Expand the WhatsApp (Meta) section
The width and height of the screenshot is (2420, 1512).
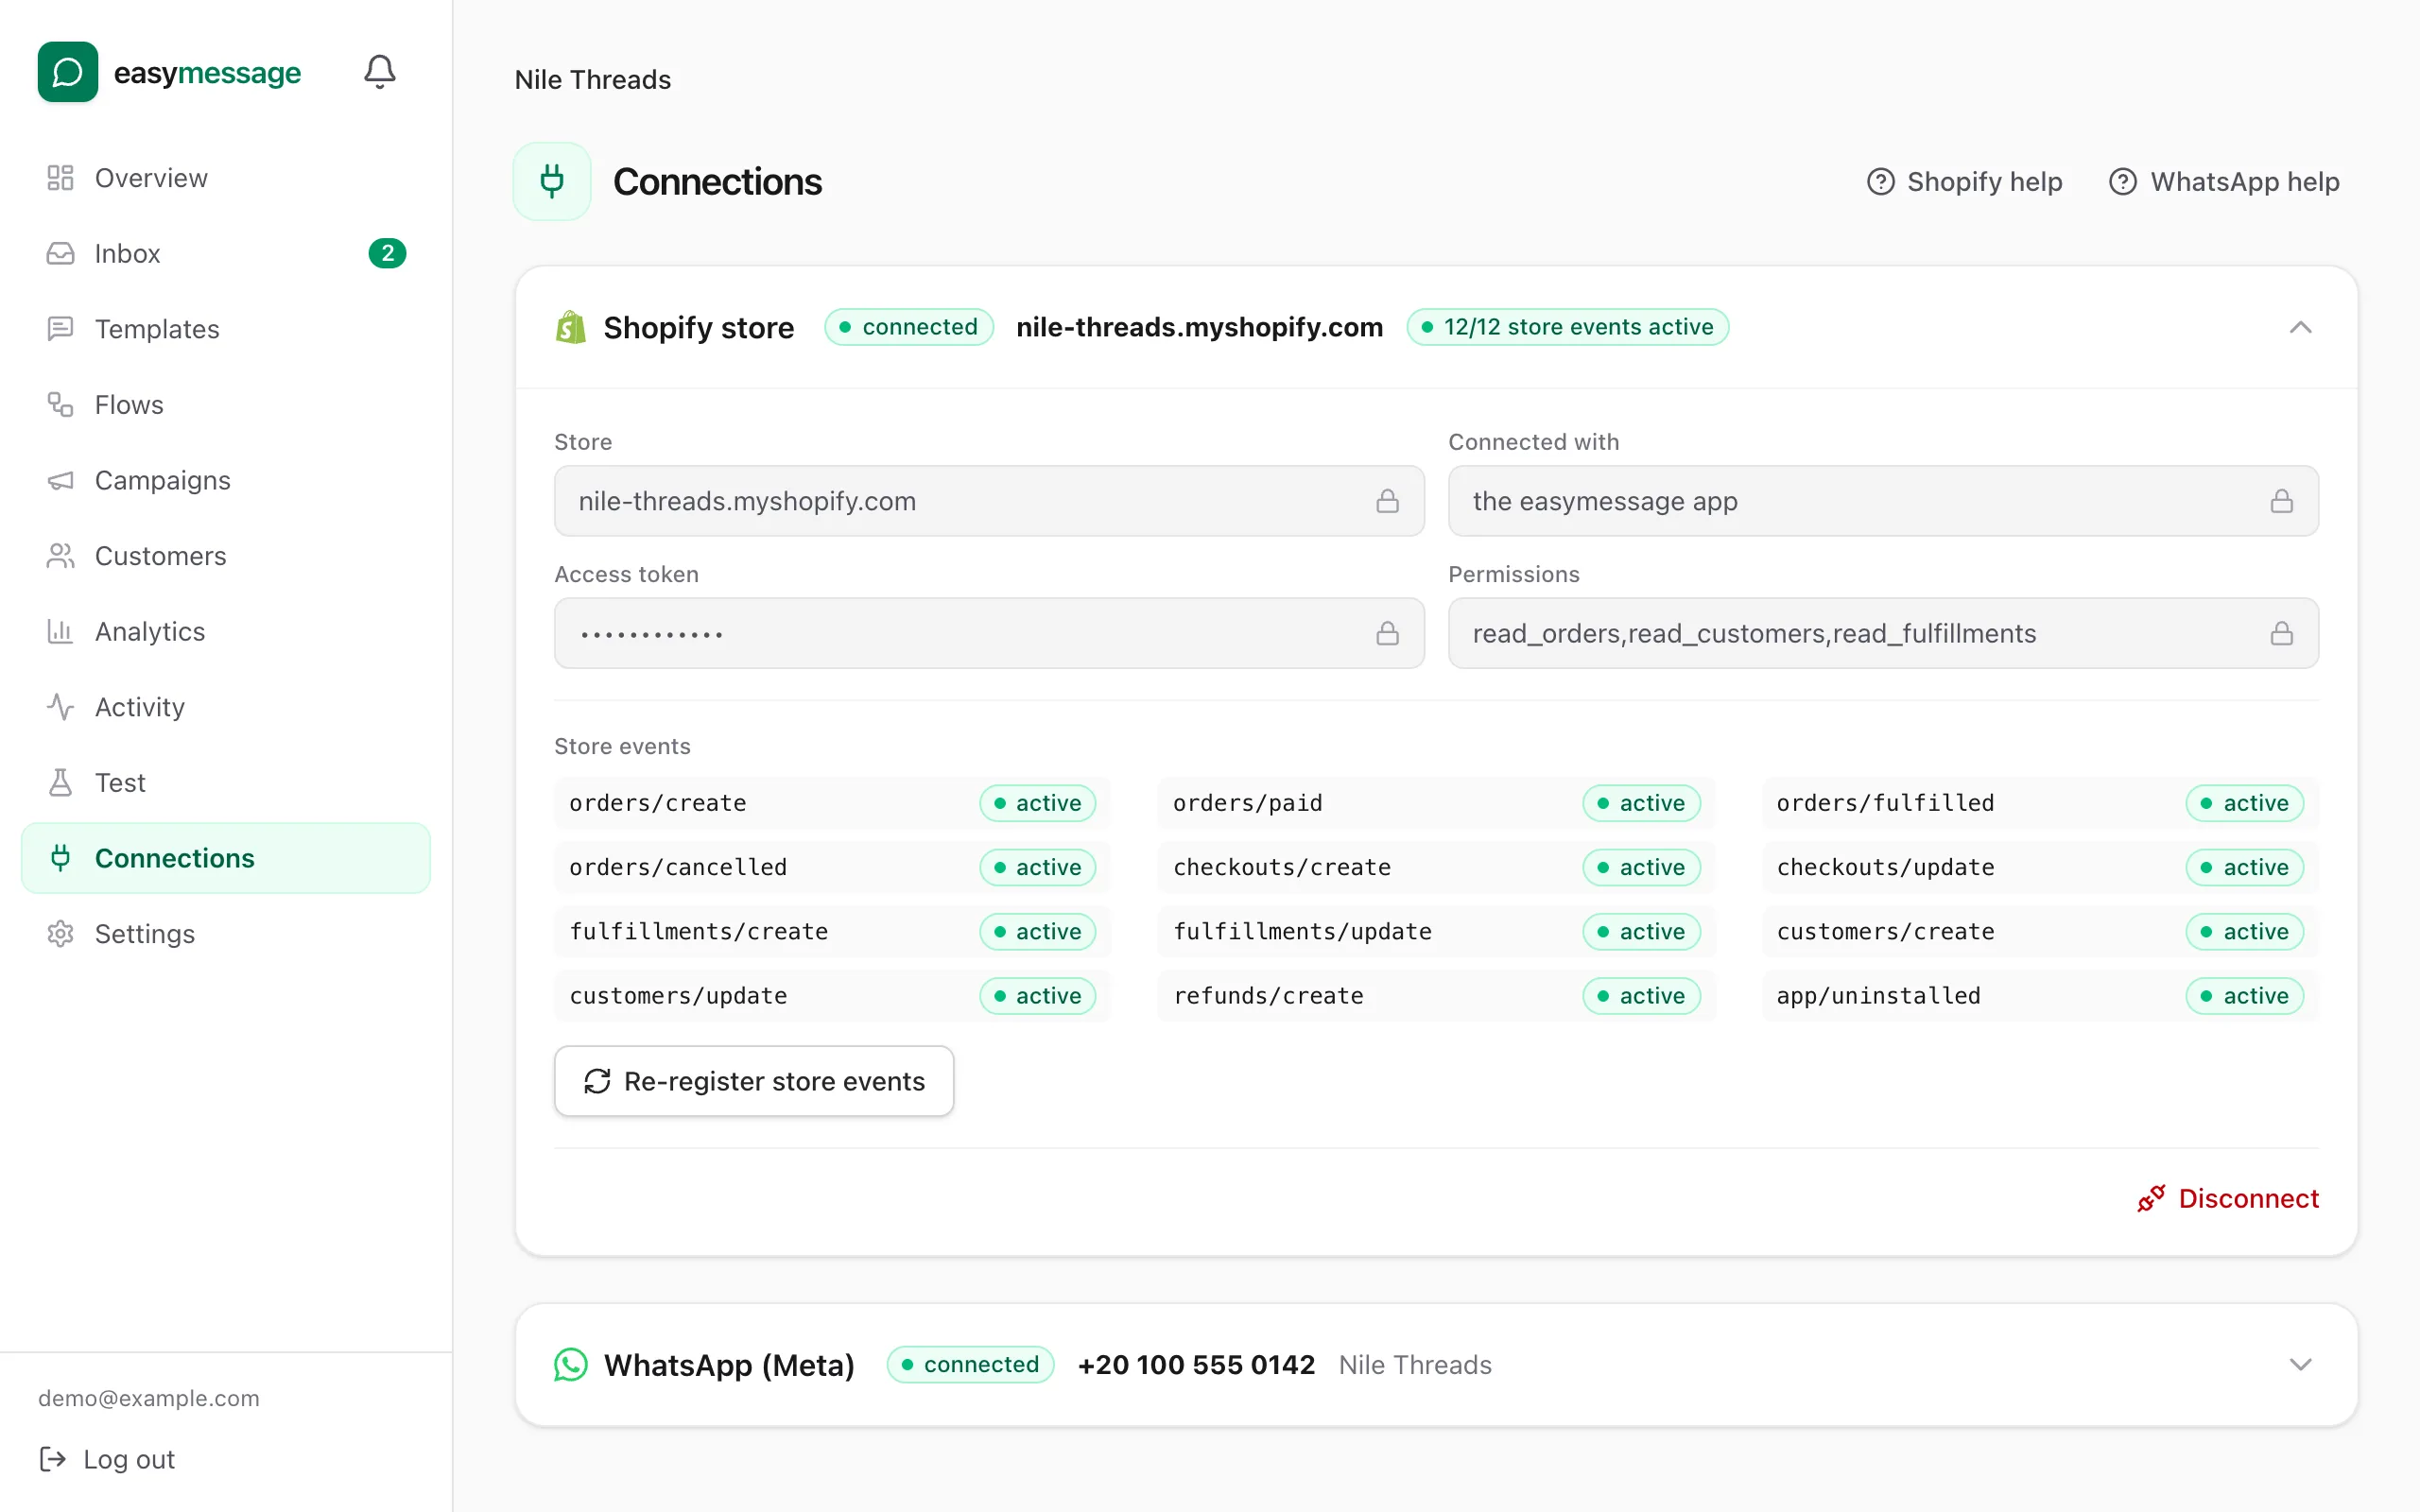pos(2300,1365)
